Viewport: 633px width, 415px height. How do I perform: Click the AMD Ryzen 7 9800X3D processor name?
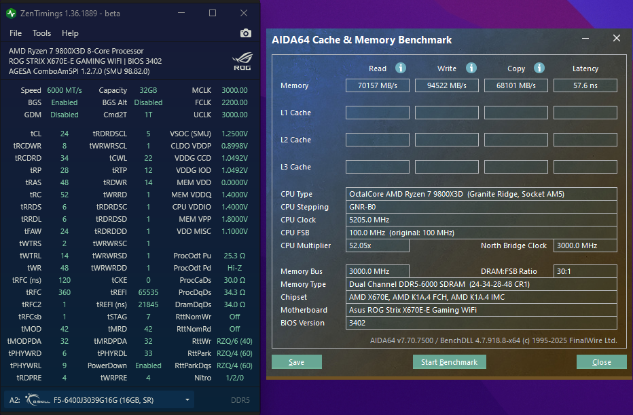tap(76, 51)
